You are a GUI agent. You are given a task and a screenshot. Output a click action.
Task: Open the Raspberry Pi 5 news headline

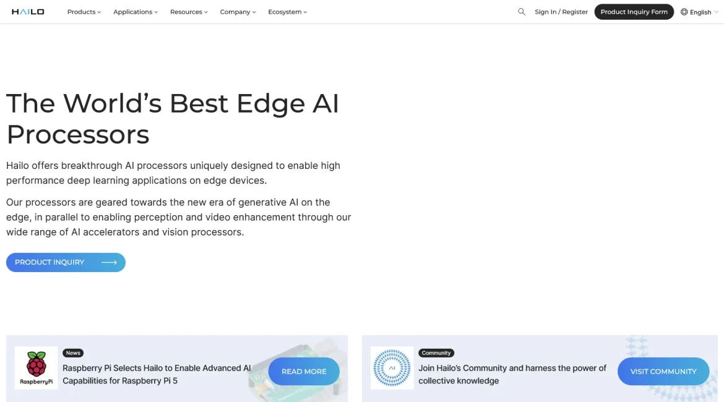[x=157, y=374]
